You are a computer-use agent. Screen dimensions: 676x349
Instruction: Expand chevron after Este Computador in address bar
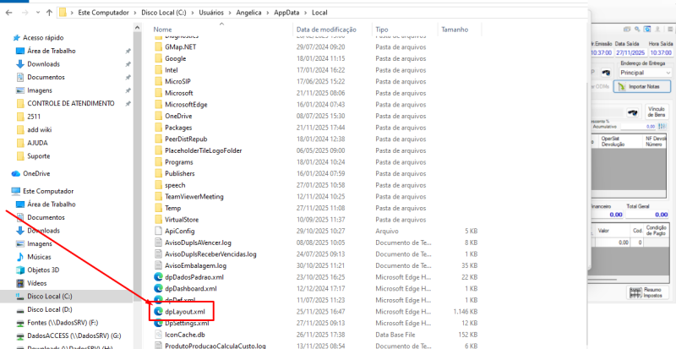[135, 13]
